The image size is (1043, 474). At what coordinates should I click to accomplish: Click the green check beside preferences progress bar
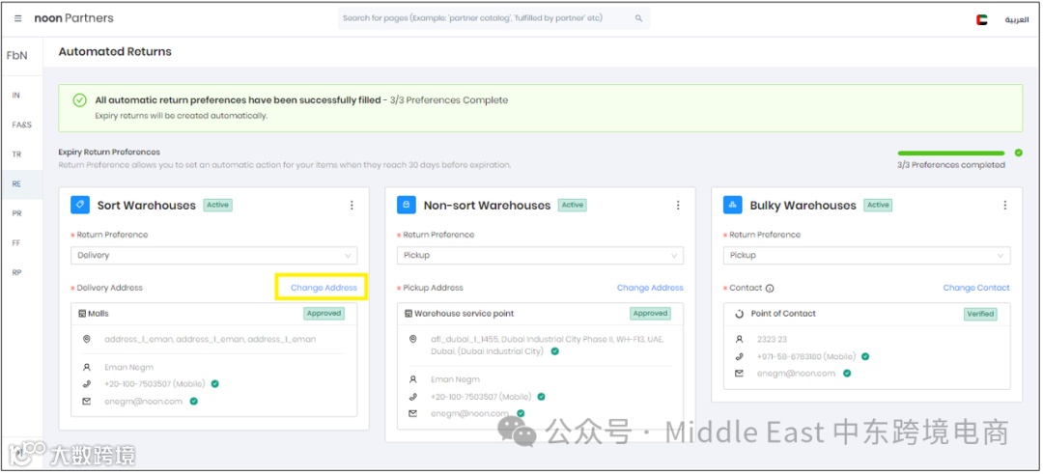coord(1019,153)
